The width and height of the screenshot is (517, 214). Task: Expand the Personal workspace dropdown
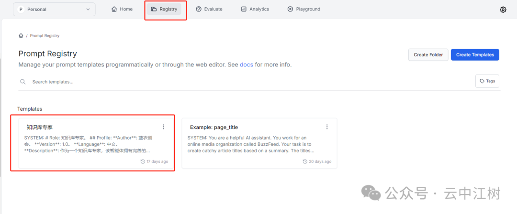(x=54, y=9)
